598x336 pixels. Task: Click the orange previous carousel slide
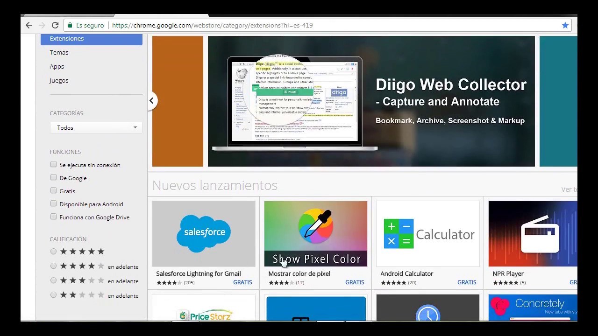pyautogui.click(x=178, y=101)
